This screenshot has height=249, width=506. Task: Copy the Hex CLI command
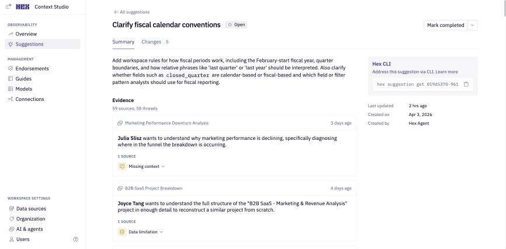(466, 84)
